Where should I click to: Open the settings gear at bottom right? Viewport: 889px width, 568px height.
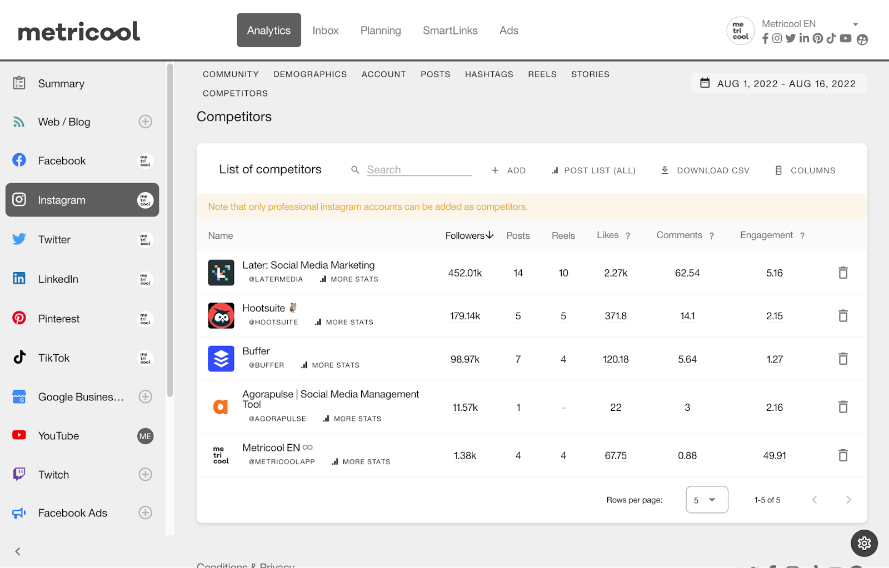tap(863, 543)
